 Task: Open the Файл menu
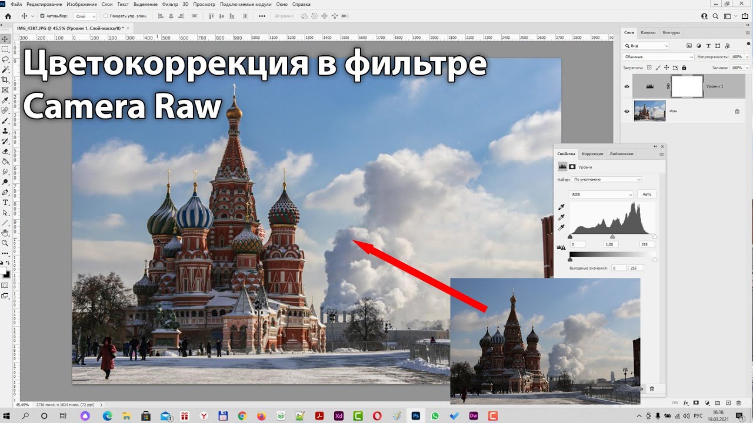[x=16, y=4]
